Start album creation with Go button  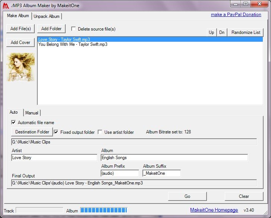(187, 196)
